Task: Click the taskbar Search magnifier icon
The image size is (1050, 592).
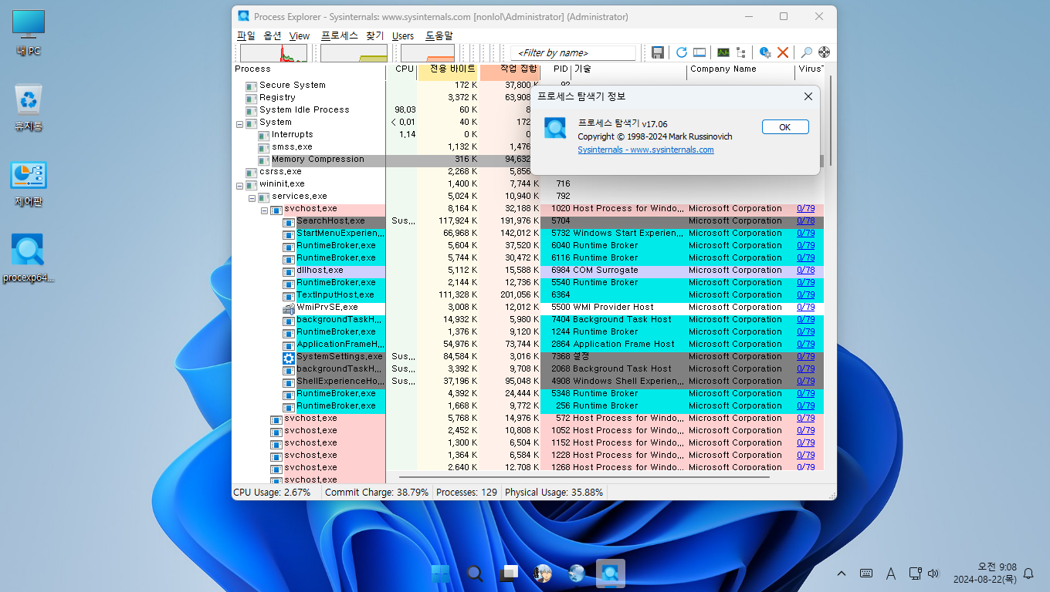Action: [475, 573]
